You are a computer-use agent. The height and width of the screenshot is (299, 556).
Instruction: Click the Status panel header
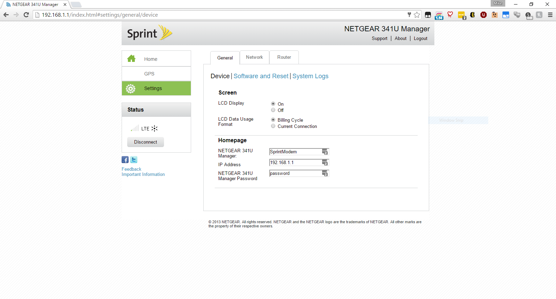[156, 110]
